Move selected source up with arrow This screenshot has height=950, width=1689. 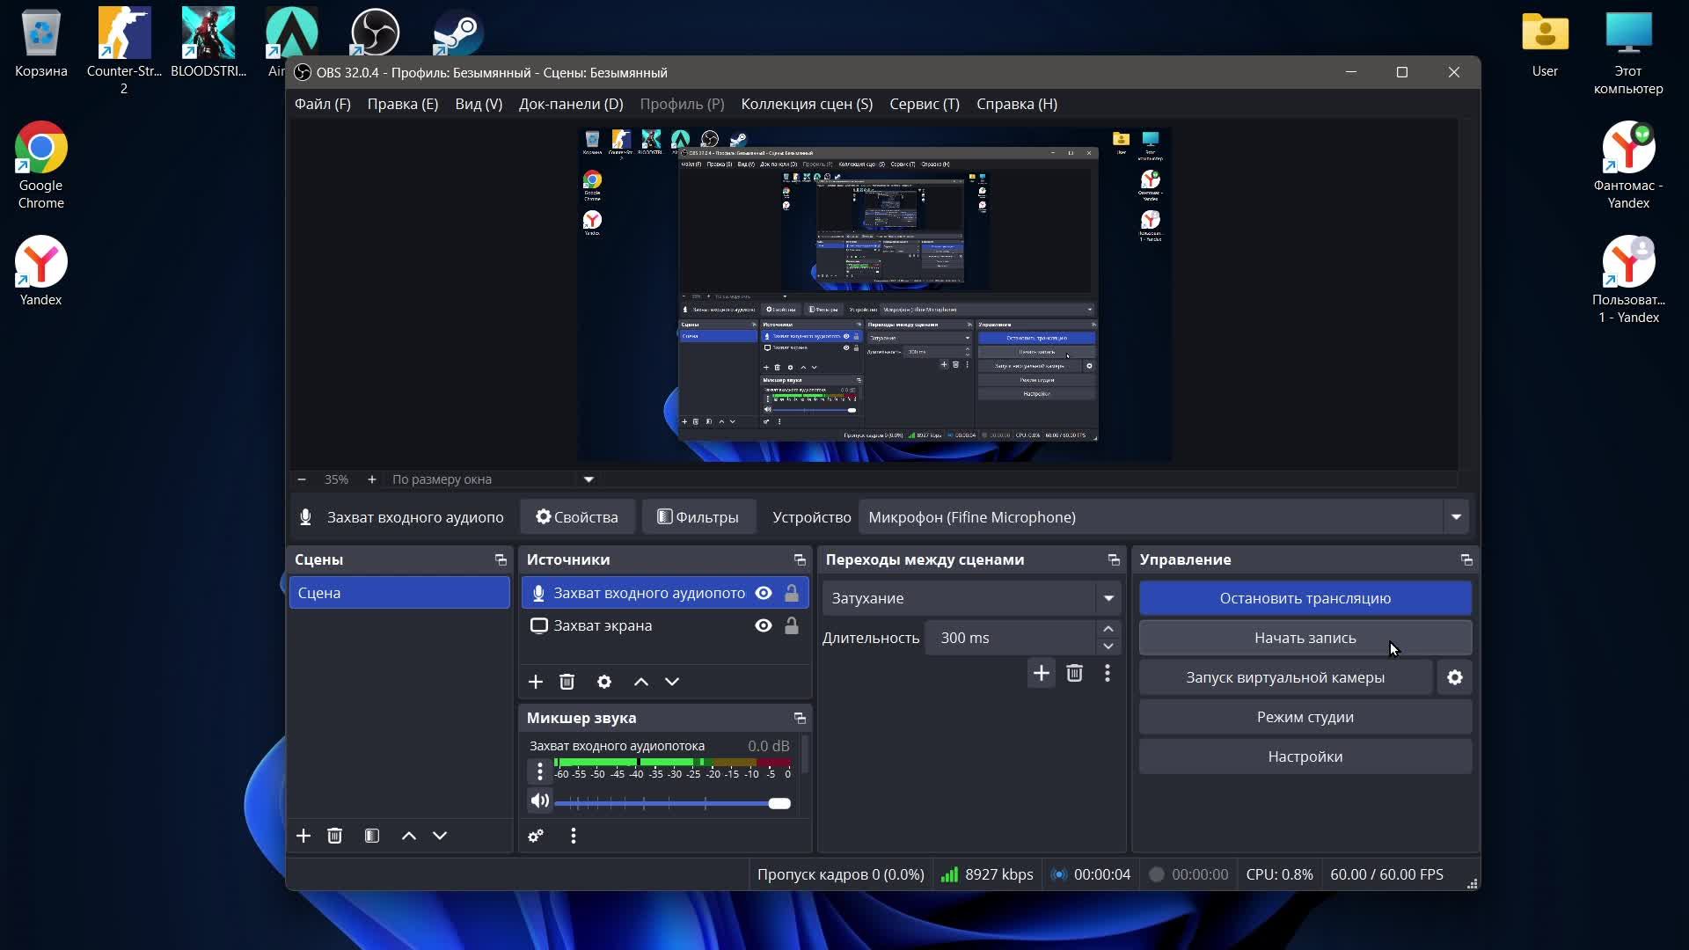tap(641, 682)
